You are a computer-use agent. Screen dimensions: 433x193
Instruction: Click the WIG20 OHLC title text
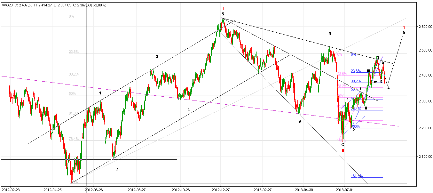tap(54, 5)
